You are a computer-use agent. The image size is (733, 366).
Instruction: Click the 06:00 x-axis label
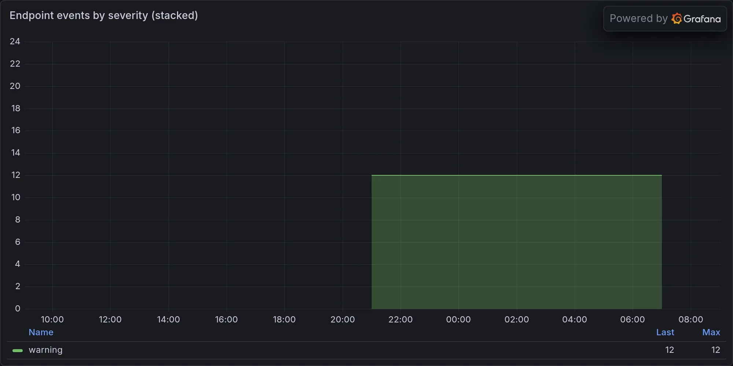point(633,320)
